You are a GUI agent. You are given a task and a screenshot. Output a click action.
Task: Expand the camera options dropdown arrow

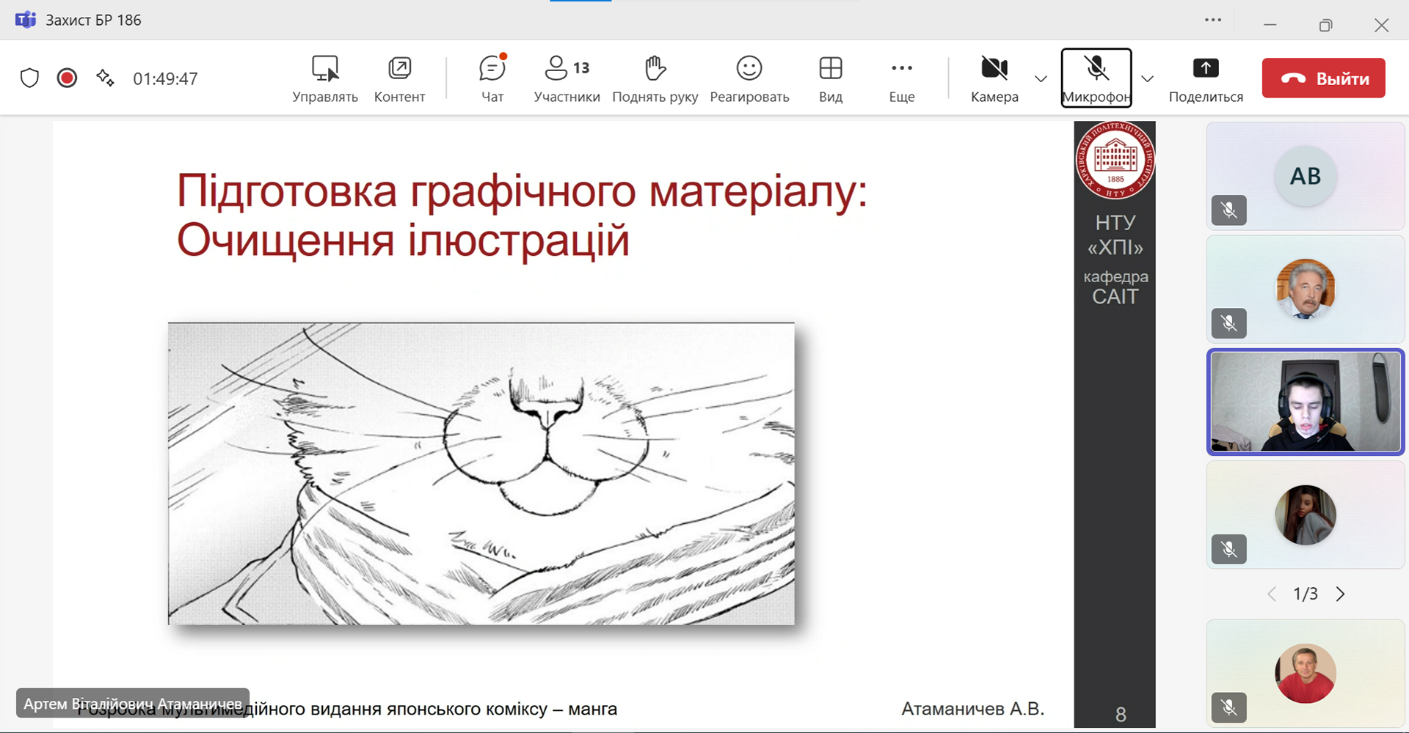click(1041, 78)
